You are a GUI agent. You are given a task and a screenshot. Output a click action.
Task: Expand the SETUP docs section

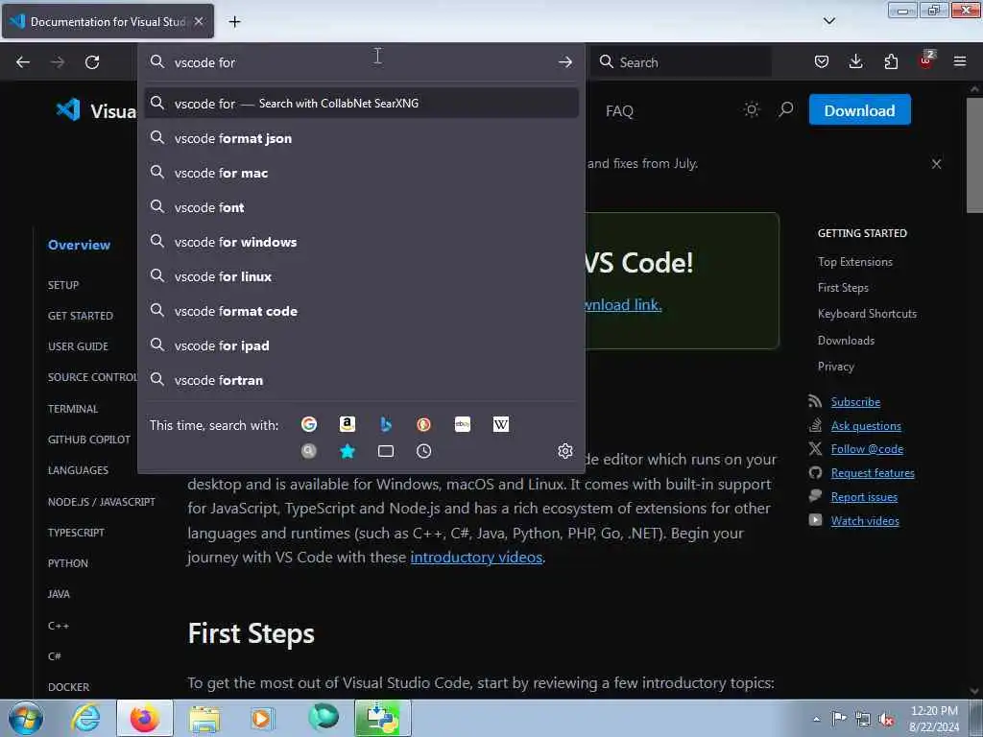pos(63,284)
